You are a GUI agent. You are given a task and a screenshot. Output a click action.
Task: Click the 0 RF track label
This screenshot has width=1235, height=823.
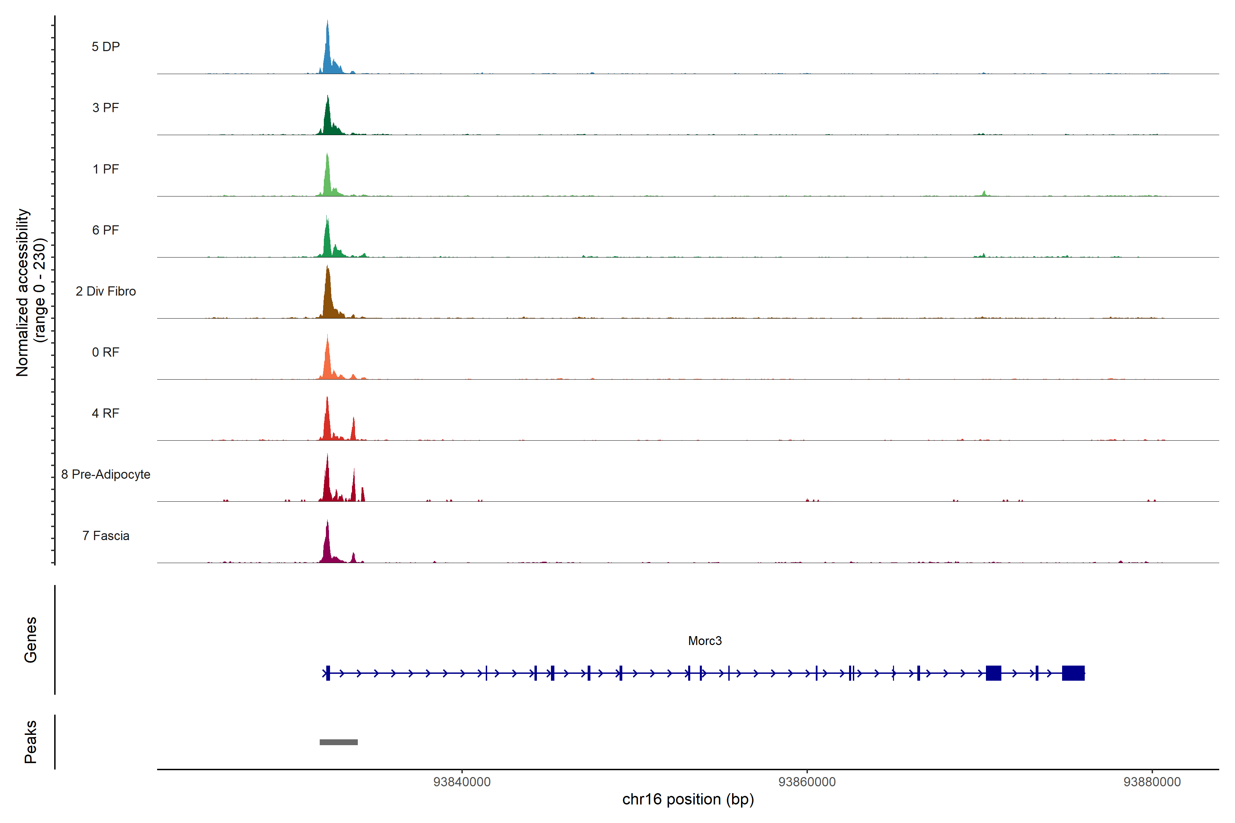[106, 352]
